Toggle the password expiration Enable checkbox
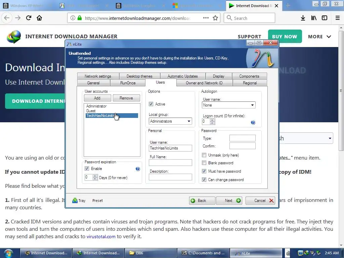 (x=87, y=169)
